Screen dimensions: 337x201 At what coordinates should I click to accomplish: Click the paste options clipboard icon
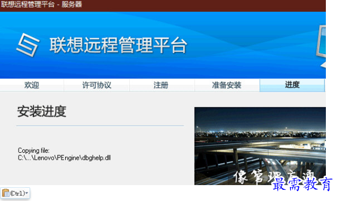click(6, 193)
